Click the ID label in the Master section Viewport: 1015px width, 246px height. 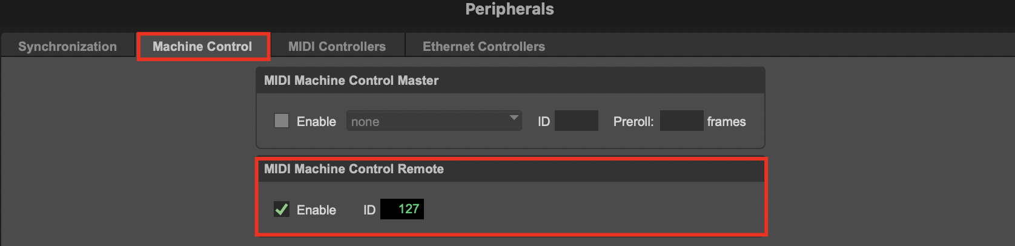544,122
